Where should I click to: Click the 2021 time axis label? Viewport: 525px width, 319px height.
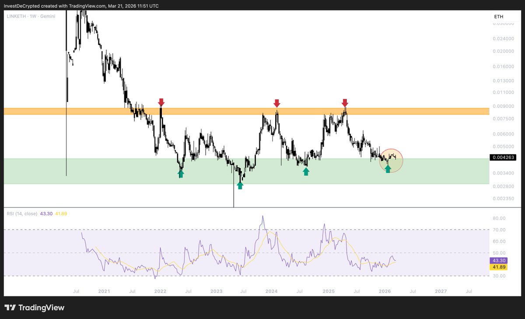click(x=104, y=291)
